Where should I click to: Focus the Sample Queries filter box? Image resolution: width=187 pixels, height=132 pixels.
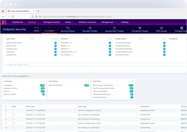(150, 39)
